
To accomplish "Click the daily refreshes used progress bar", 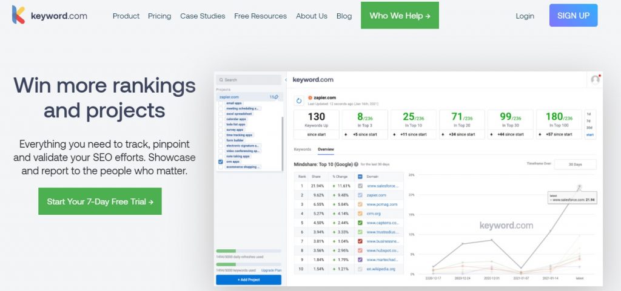I will tap(248, 251).
